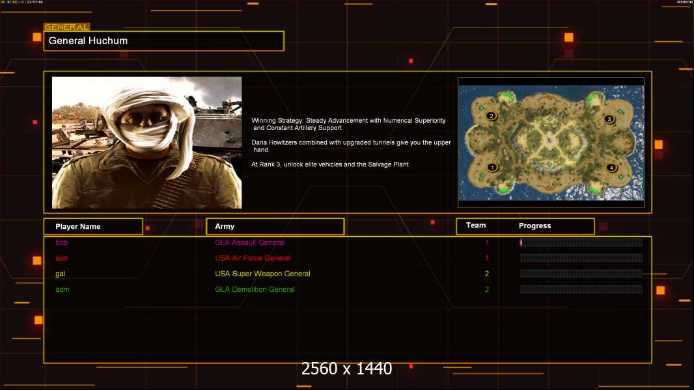The image size is (694, 390).
Task: Click team number for bob
Action: (487, 242)
